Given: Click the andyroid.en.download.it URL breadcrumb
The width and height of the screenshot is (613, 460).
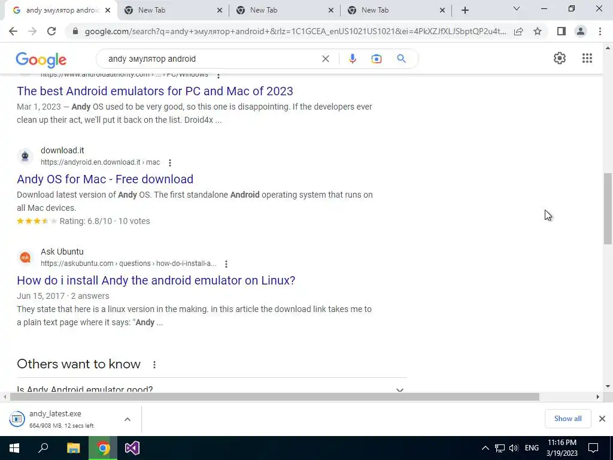Looking at the screenshot, I should click(x=100, y=162).
